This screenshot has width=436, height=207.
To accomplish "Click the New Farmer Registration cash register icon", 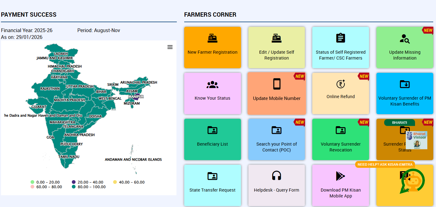I will (212, 38).
